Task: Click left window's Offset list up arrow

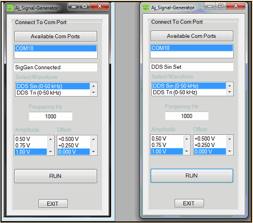Action: coord(93,139)
